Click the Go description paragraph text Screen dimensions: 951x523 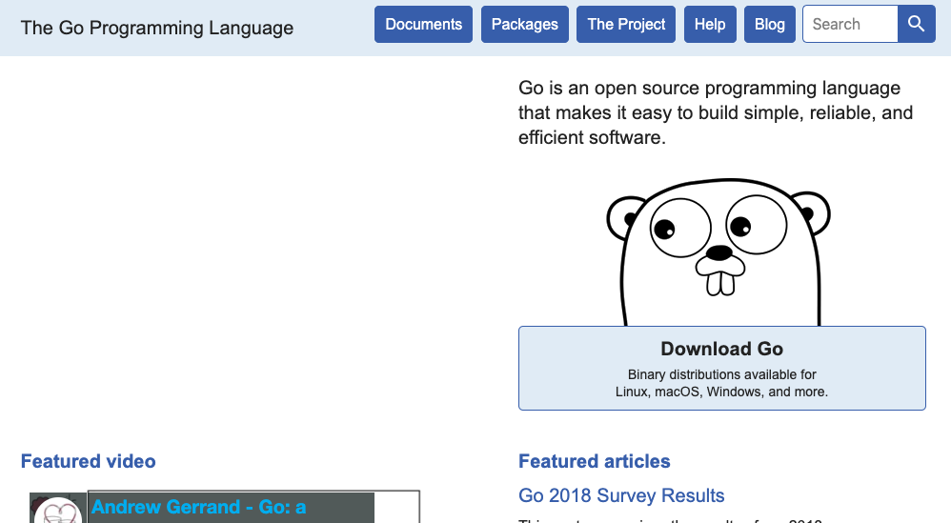click(716, 112)
